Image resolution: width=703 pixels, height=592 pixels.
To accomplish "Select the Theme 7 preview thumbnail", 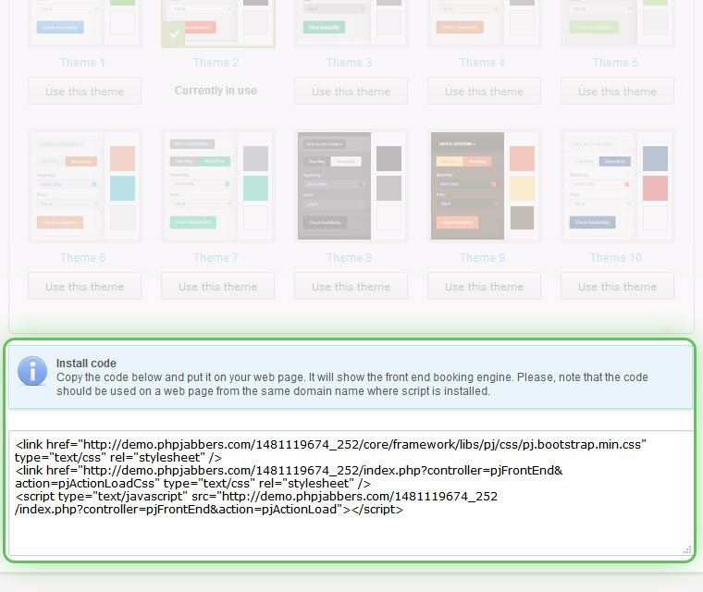I will point(218,186).
